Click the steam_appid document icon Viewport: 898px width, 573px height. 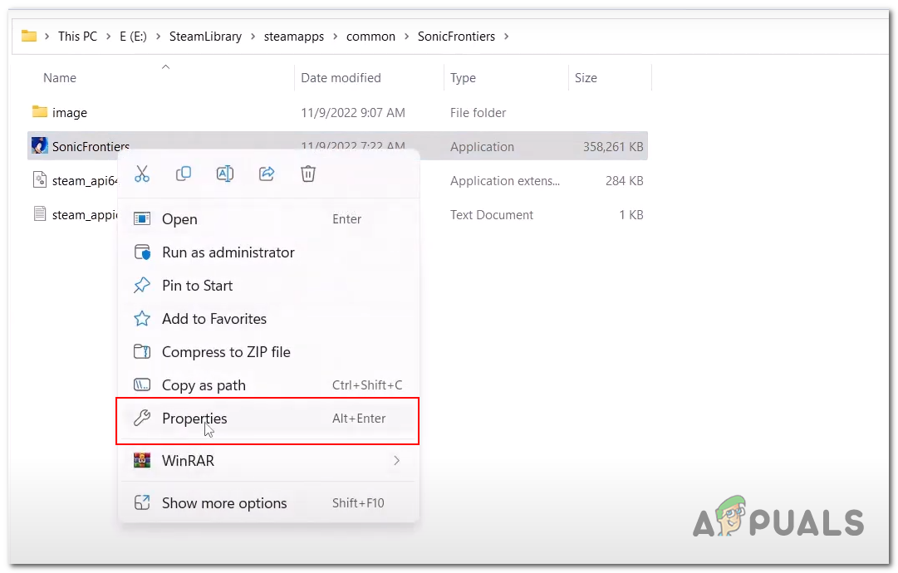pos(40,214)
